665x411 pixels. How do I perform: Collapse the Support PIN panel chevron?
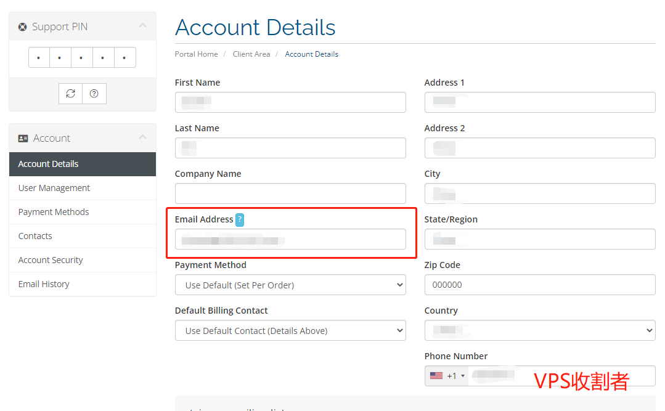point(142,26)
